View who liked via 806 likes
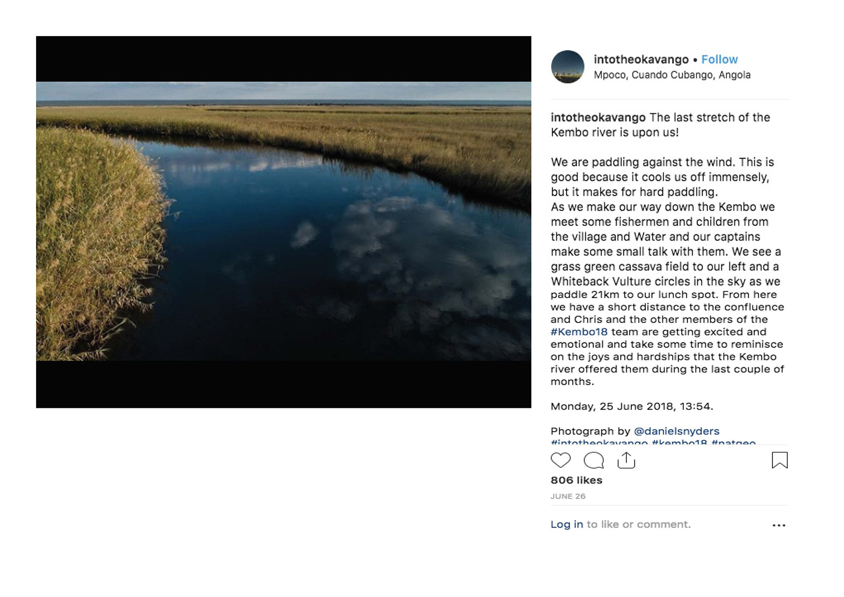This screenshot has height=597, width=844. (x=576, y=480)
